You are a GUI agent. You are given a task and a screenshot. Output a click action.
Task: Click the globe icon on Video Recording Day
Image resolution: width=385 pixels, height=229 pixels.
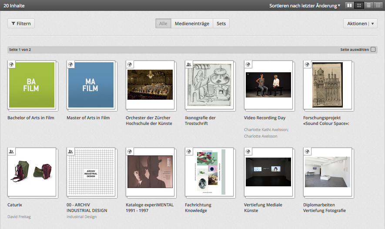pyautogui.click(x=248, y=64)
